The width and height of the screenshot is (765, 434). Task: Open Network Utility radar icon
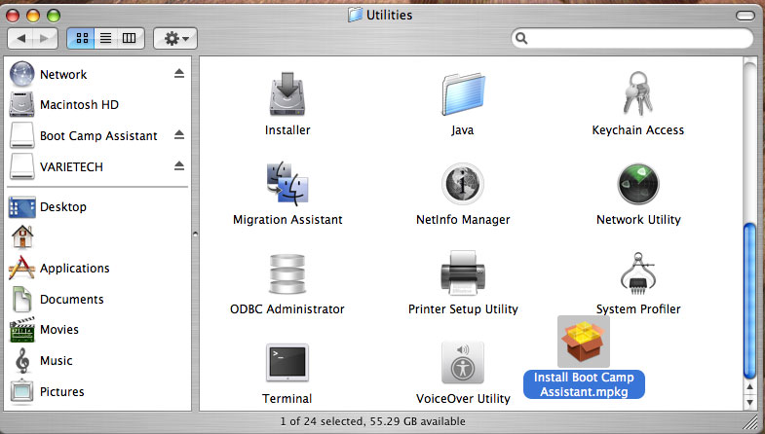(637, 184)
